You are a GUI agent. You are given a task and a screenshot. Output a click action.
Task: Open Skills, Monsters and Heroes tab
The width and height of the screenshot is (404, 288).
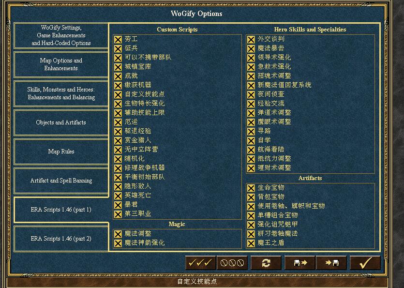point(61,93)
